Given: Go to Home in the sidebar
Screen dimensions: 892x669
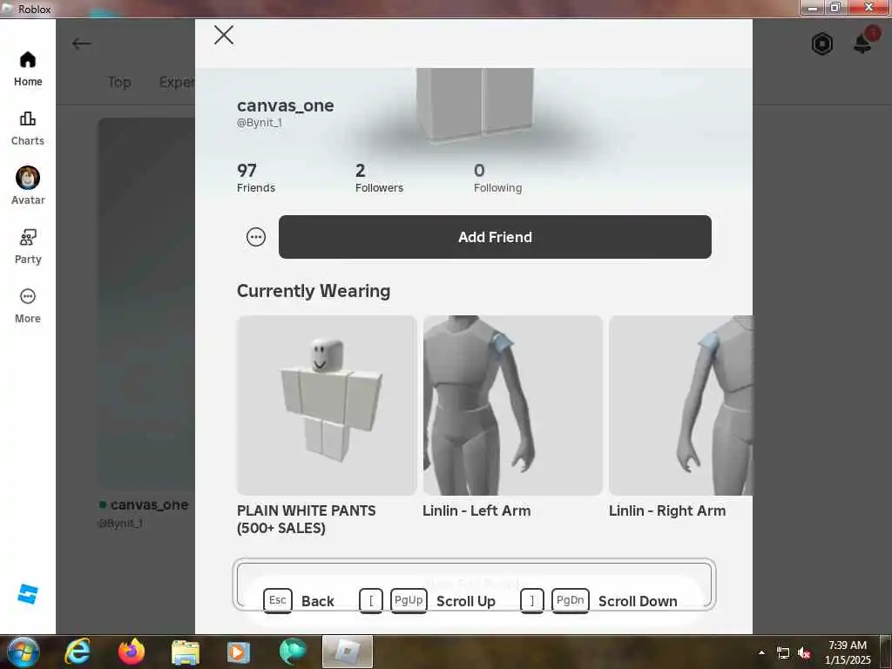Looking at the screenshot, I should click(x=28, y=69).
